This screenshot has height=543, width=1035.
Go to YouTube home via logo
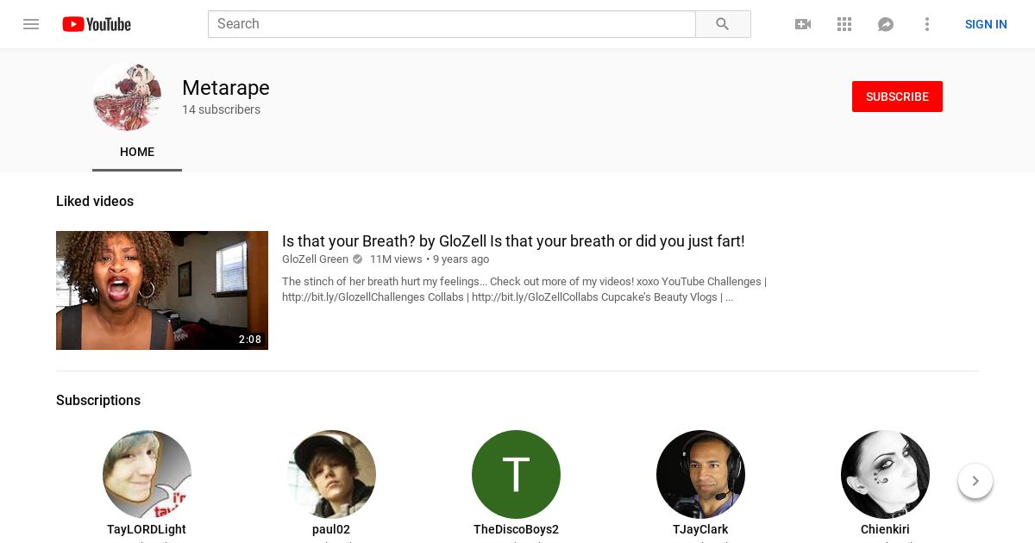click(97, 24)
